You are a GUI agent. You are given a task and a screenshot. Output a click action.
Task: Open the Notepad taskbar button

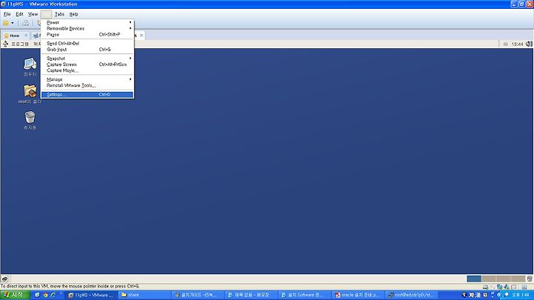[251, 295]
